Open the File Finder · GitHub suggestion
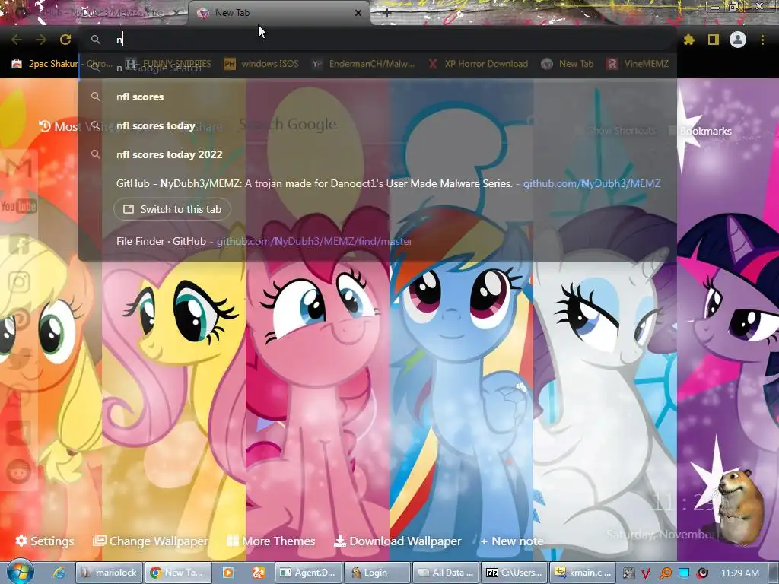This screenshot has width=779, height=584. point(377,241)
